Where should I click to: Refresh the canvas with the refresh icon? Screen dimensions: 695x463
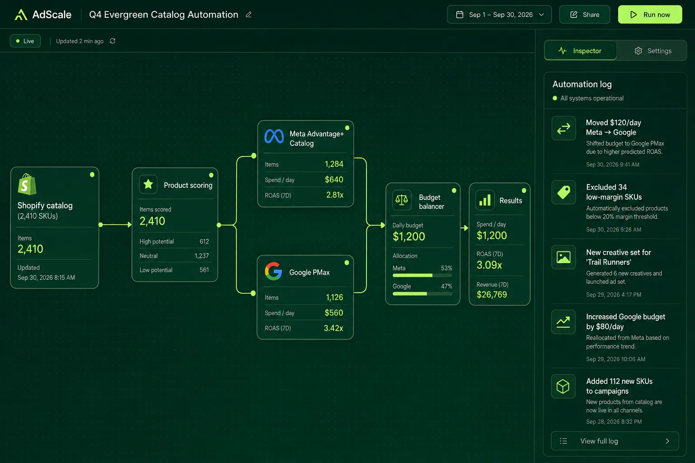coord(113,41)
